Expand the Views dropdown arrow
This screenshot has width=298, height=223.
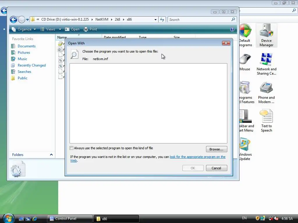tap(60, 29)
